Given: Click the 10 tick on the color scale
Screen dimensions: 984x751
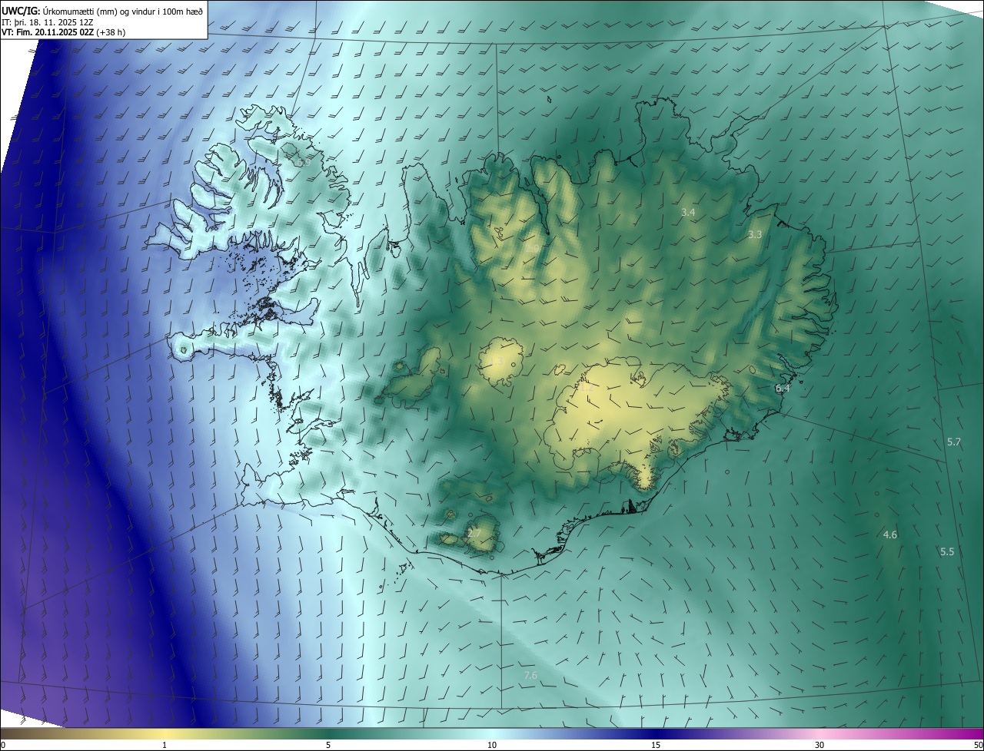Looking at the screenshot, I should 492,745.
